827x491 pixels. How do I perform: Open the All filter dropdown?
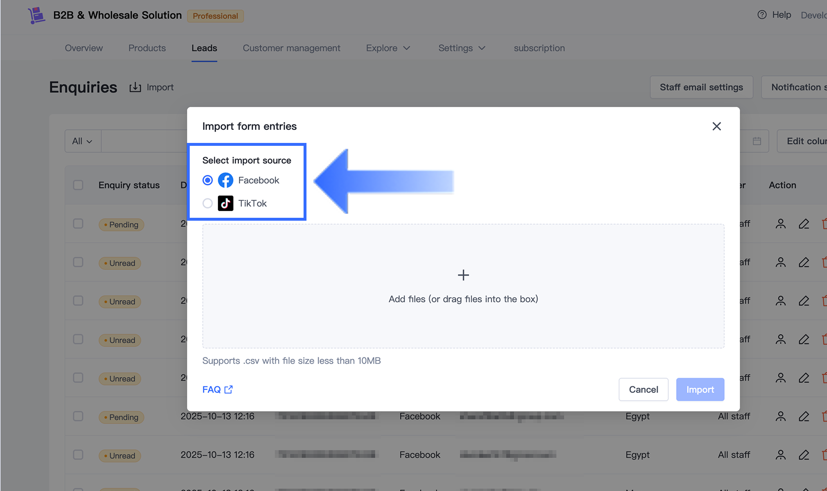coord(82,141)
